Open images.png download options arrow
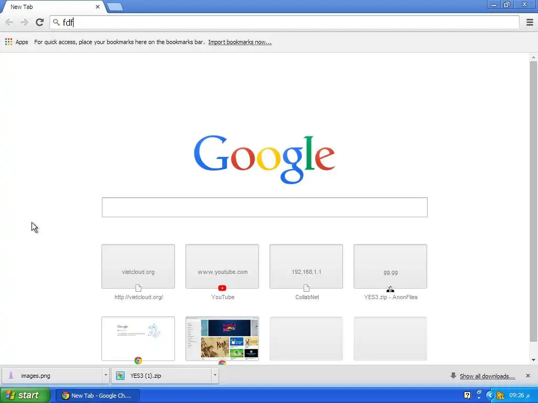Screen dimensions: 538x403 [106, 376]
